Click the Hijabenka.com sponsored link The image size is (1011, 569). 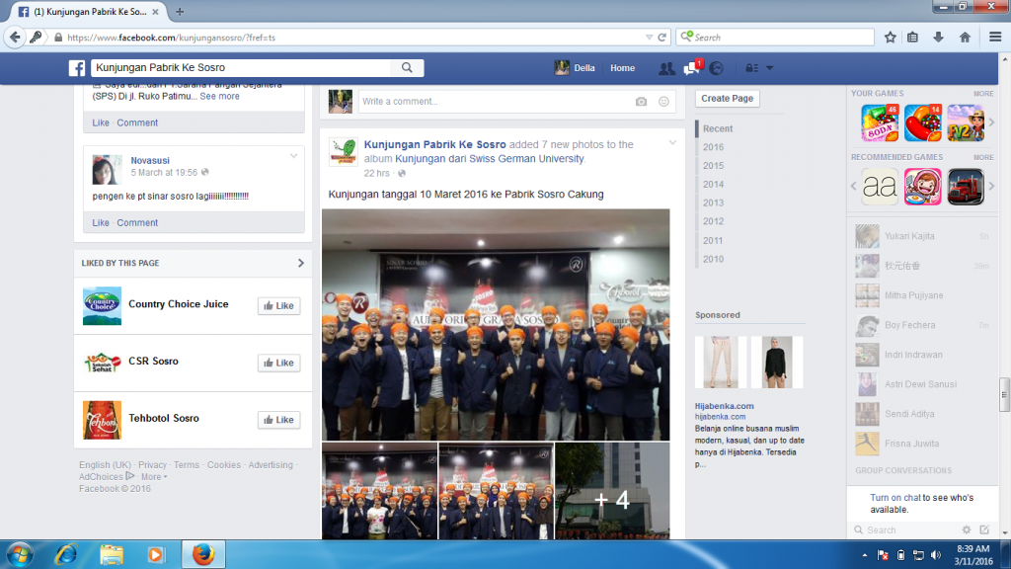pyautogui.click(x=724, y=406)
